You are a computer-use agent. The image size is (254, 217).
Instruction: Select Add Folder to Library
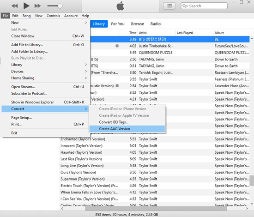[45, 51]
